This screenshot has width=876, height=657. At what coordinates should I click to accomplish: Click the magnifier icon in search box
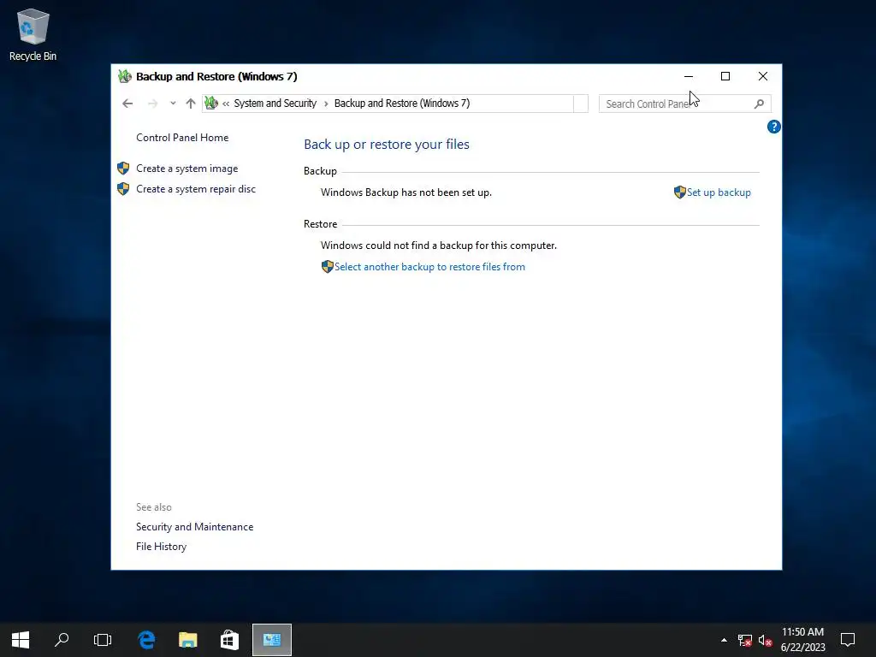759,104
